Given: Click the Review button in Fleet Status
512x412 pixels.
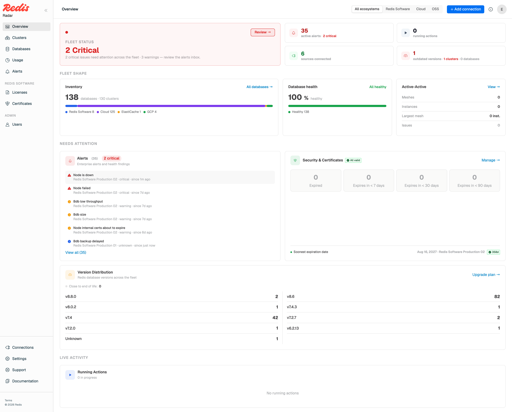Looking at the screenshot, I should (x=263, y=32).
